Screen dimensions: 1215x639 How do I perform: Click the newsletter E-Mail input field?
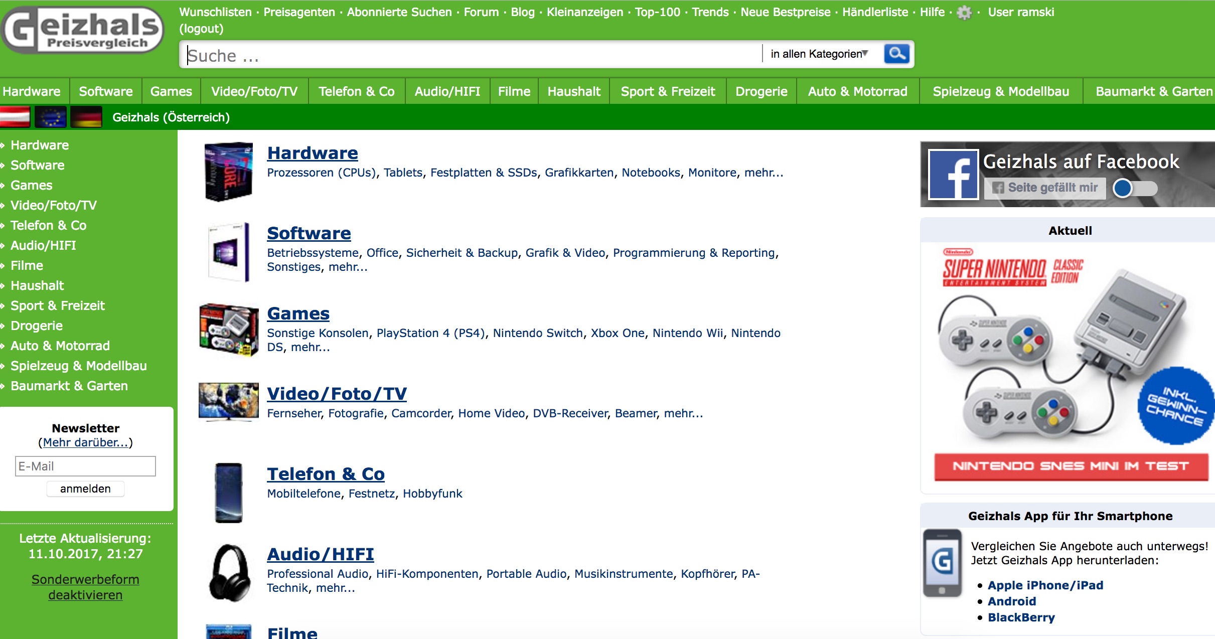[85, 466]
